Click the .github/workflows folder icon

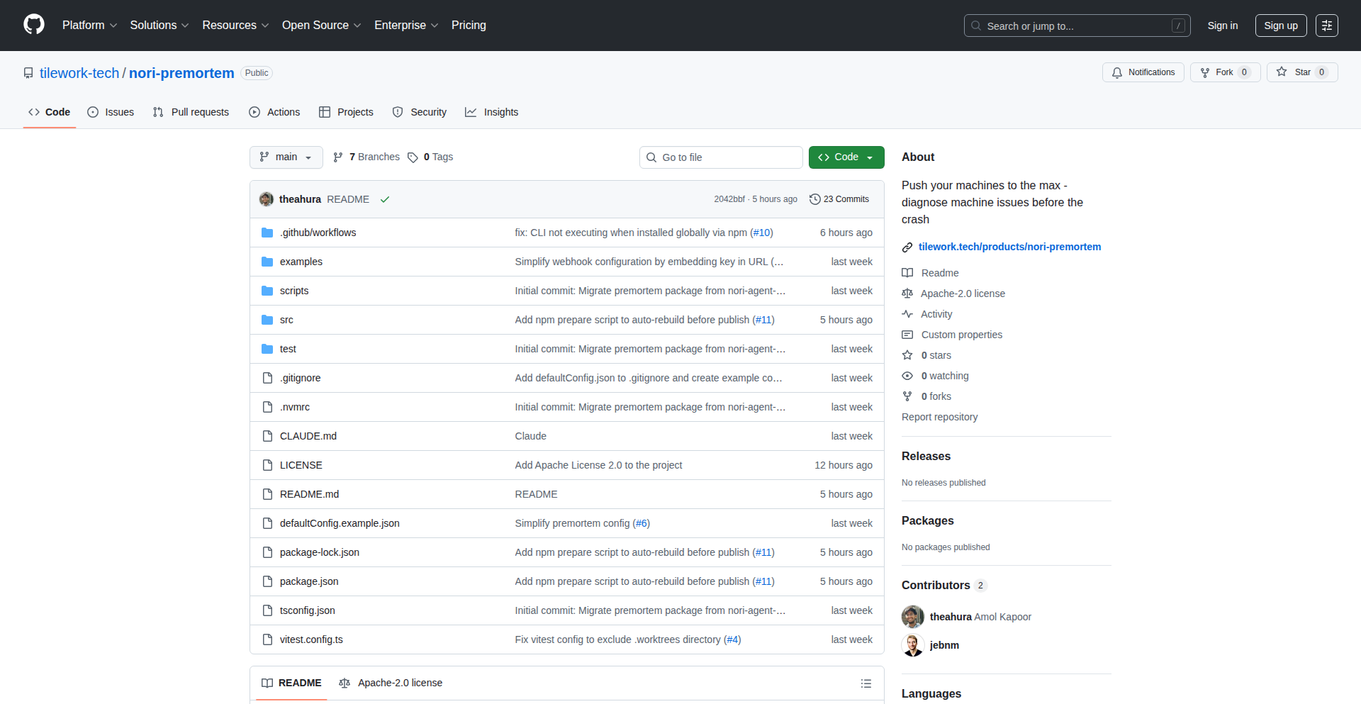coord(267,233)
